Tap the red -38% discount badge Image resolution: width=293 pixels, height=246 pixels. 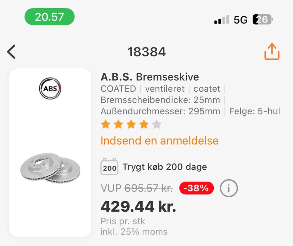coord(197,188)
